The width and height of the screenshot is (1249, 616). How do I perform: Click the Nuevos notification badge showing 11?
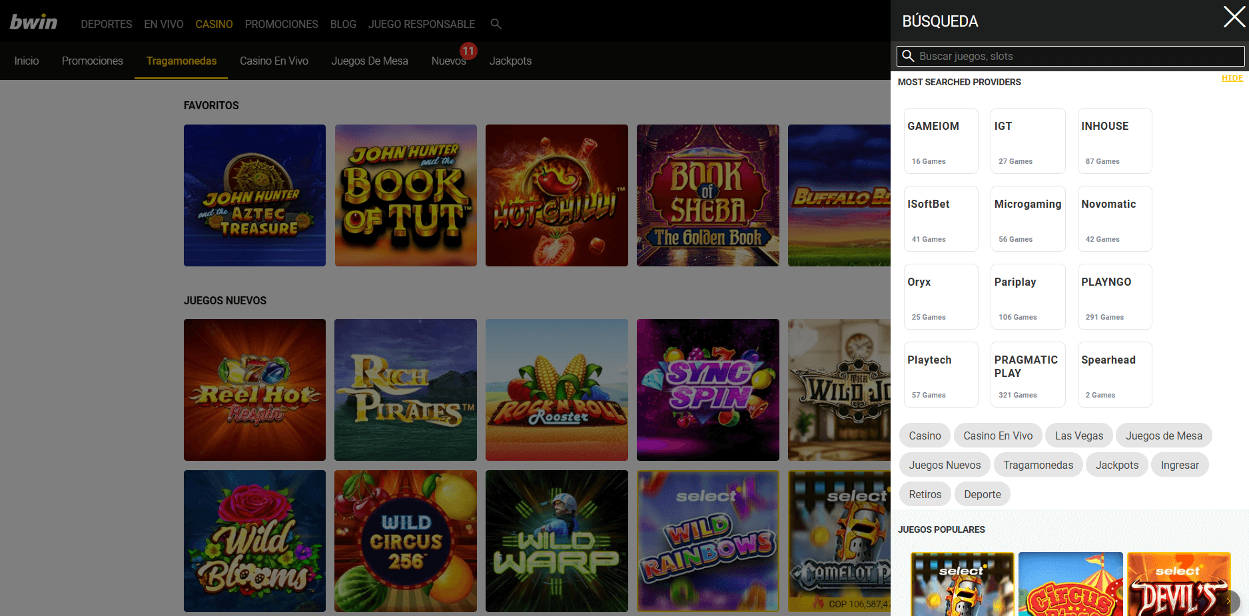click(468, 51)
